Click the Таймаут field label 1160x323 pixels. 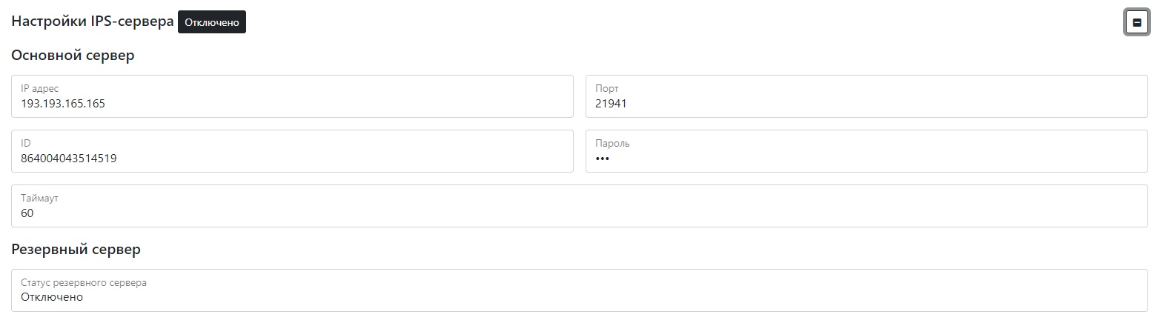click(39, 199)
